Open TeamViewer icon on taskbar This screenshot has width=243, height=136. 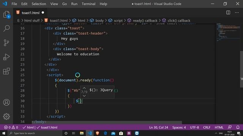(137, 133)
